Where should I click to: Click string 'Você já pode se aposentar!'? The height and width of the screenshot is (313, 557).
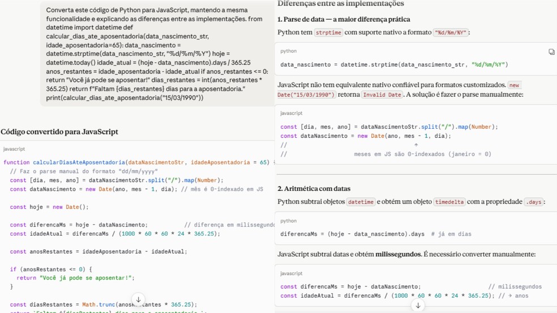(85, 278)
